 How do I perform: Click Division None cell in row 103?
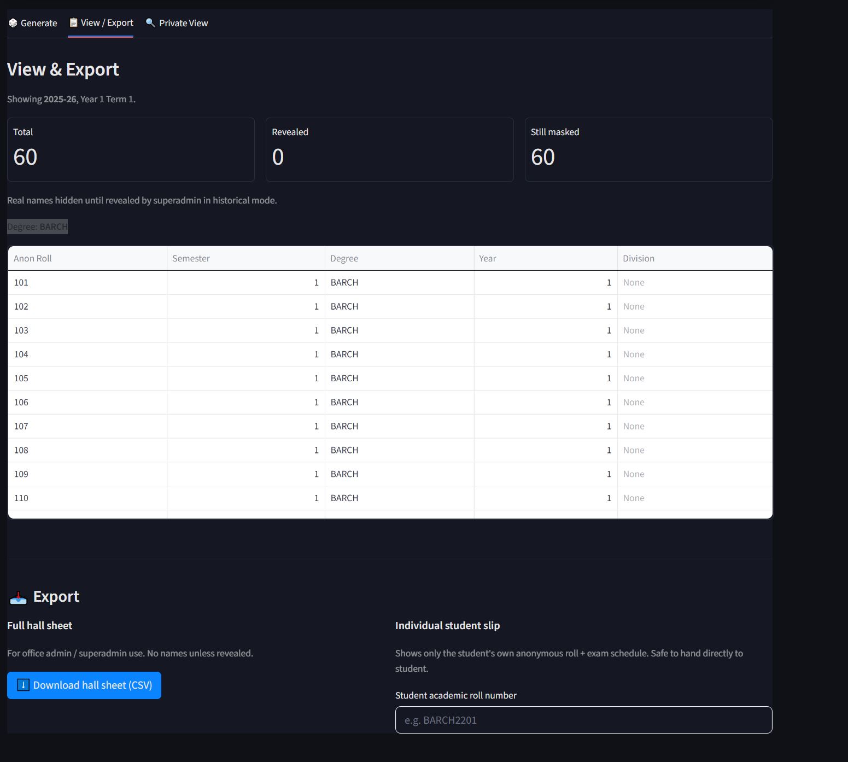point(695,330)
